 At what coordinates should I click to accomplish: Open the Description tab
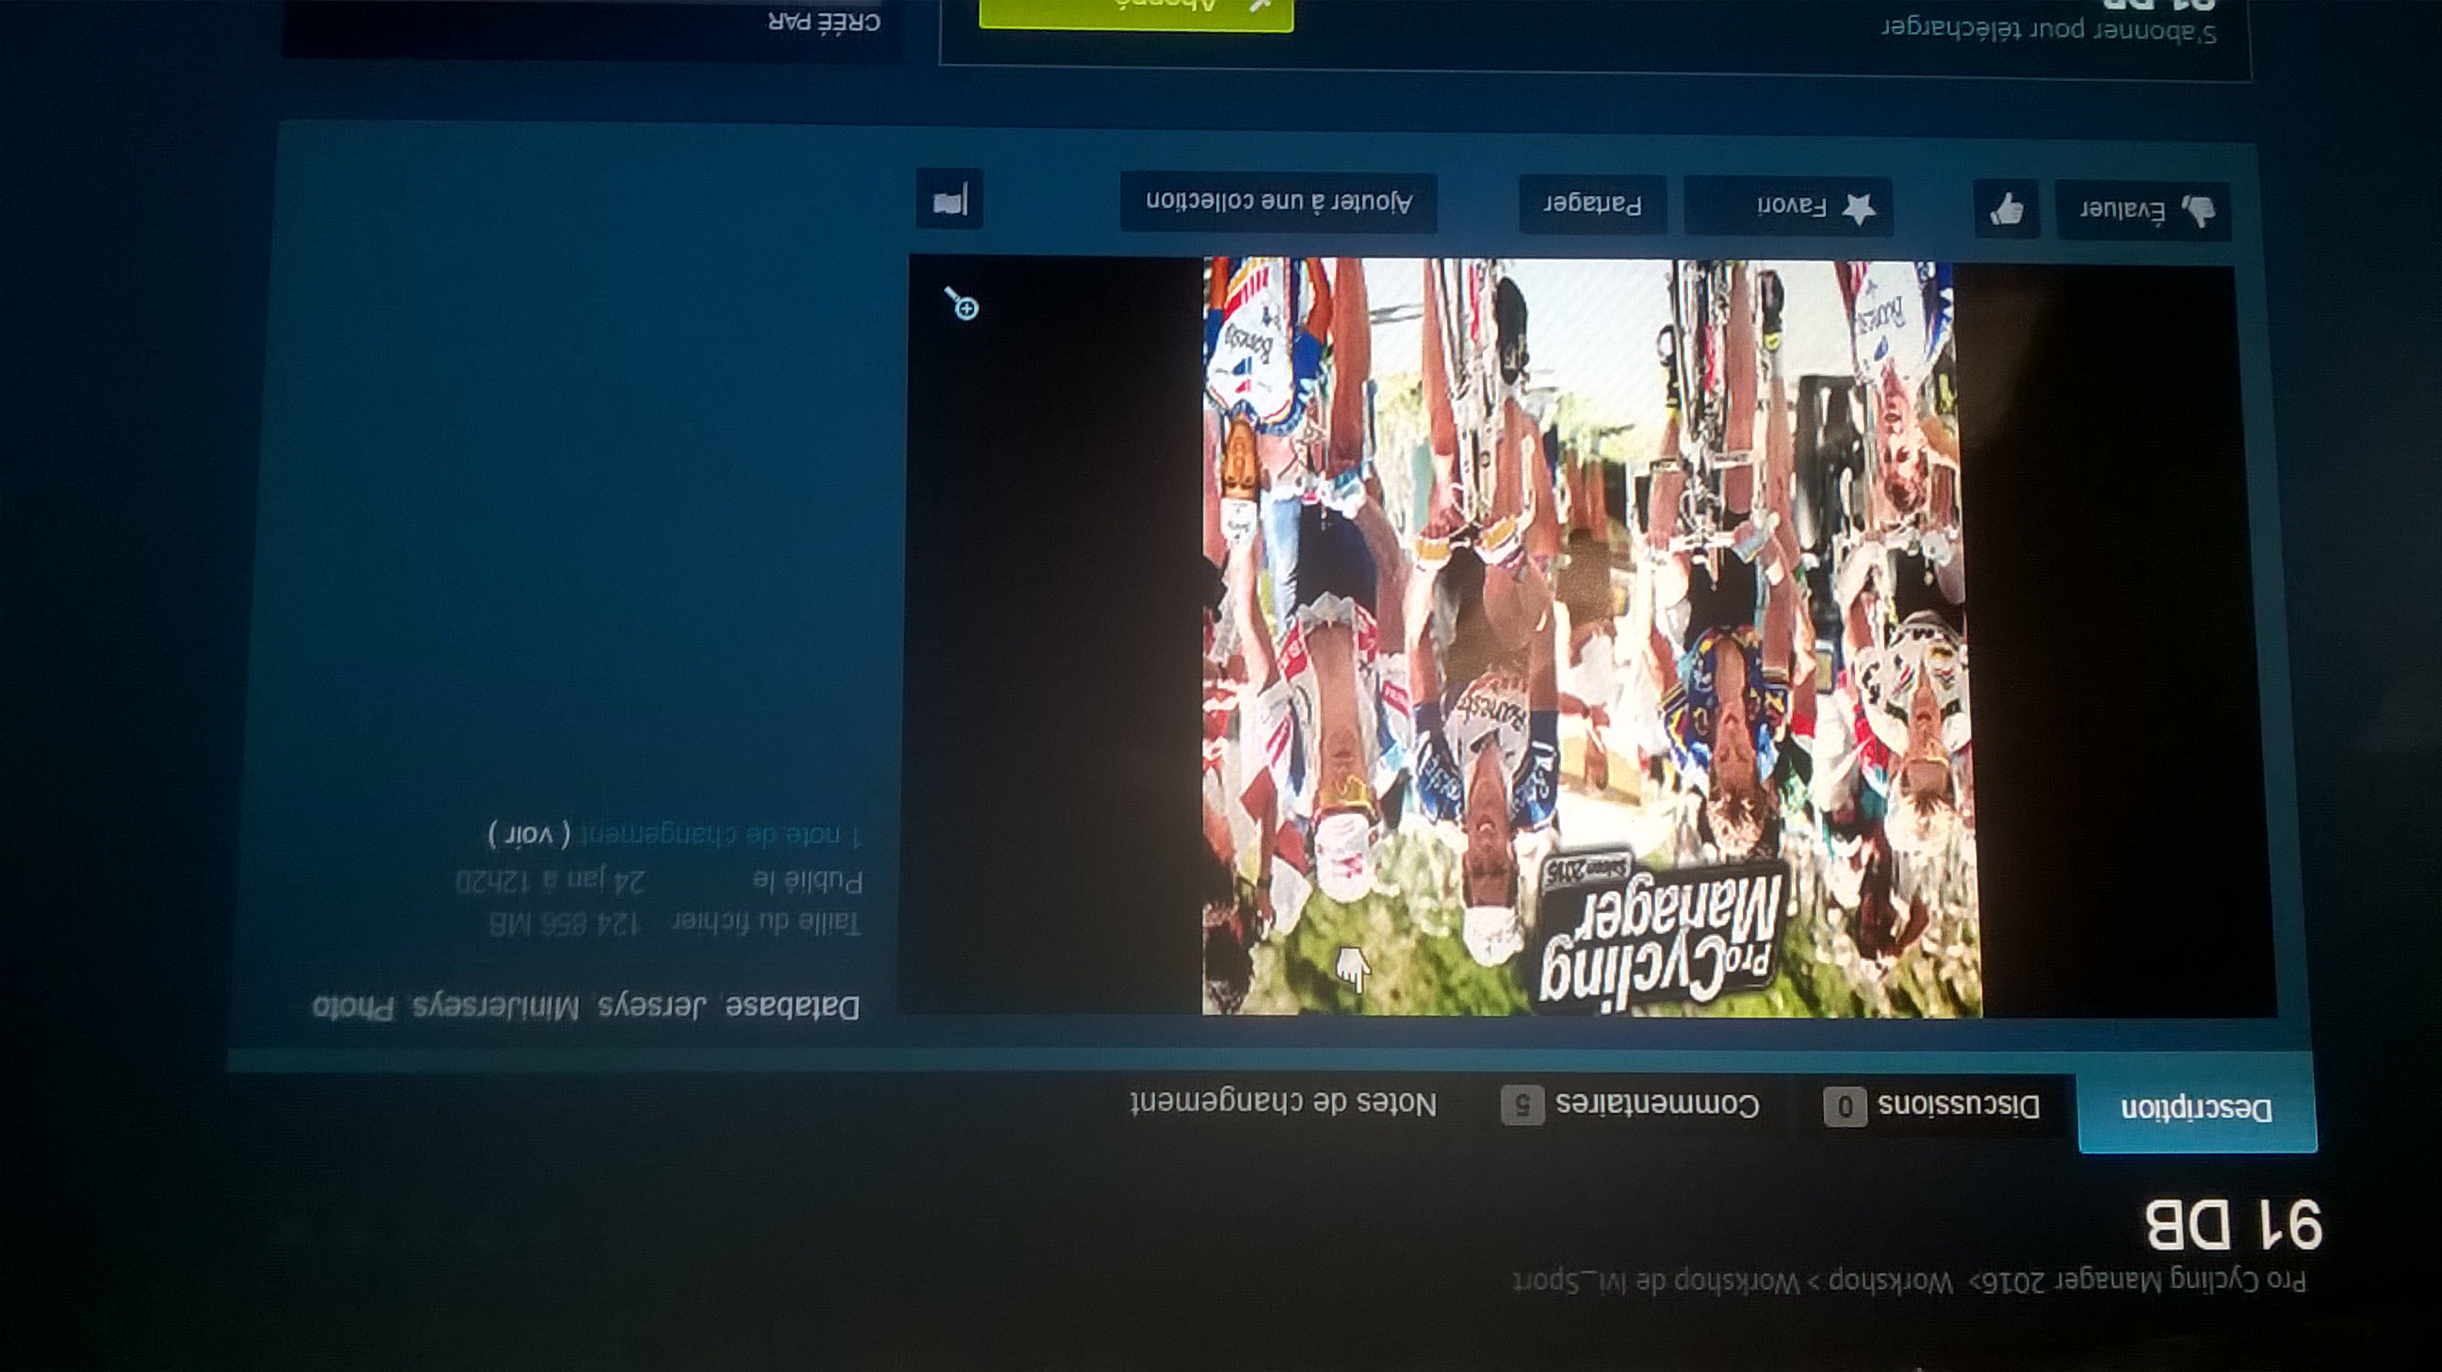[2195, 1109]
